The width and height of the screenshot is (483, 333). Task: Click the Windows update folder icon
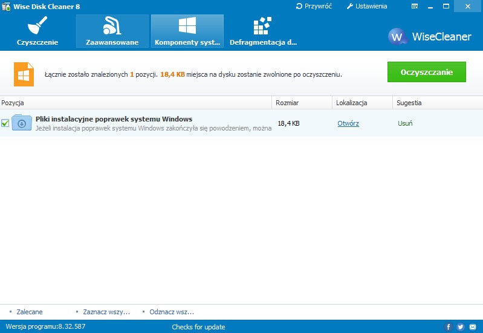pyautogui.click(x=22, y=123)
